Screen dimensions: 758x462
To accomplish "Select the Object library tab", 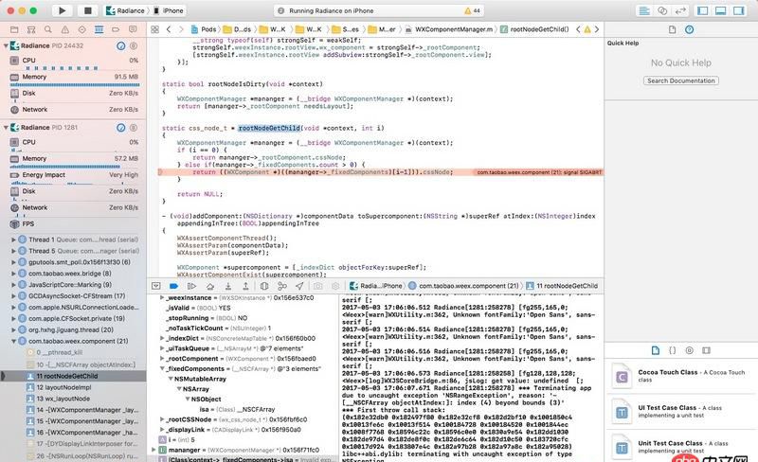I will click(690, 350).
